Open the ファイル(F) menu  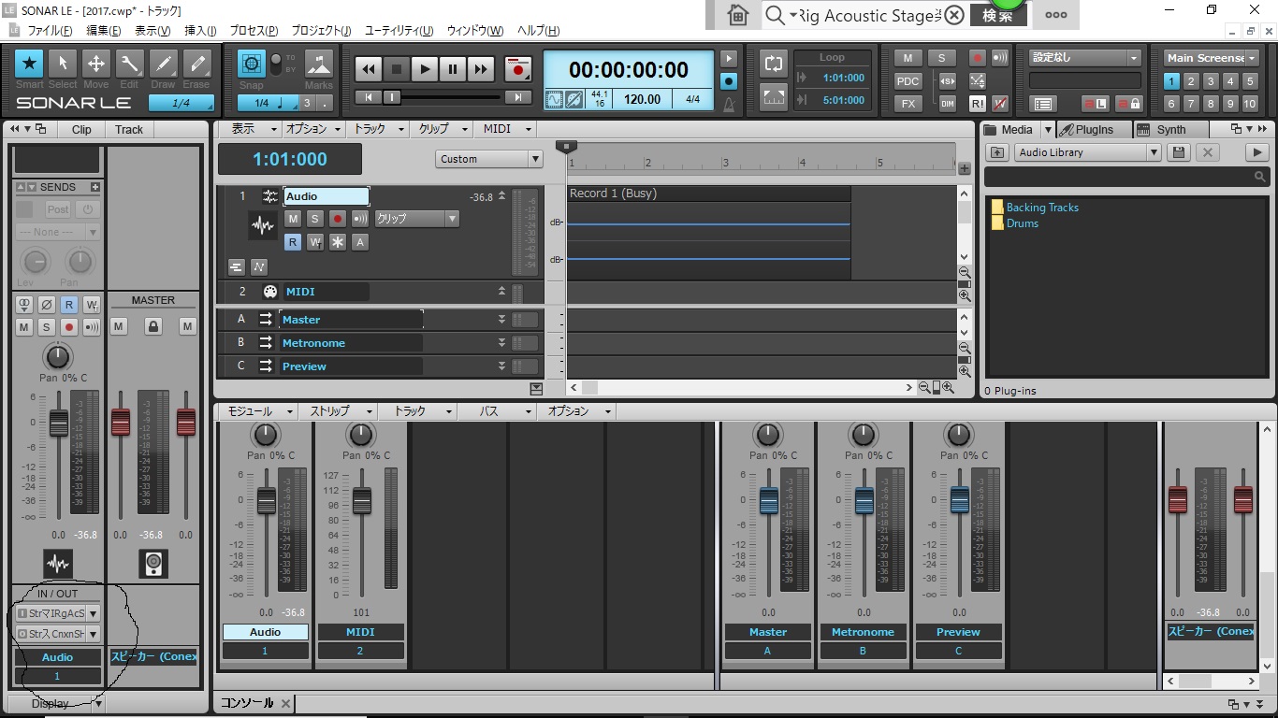50,31
